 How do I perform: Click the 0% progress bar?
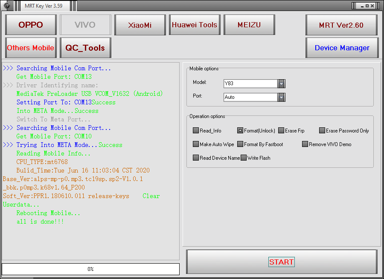(90, 269)
